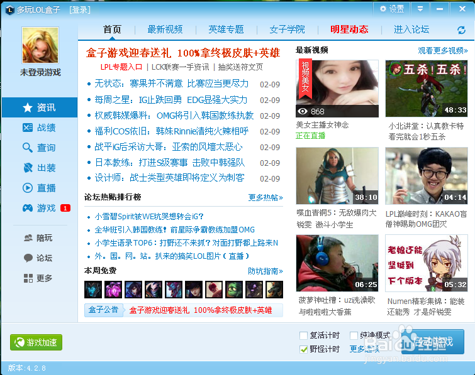Open the 查询 search section
The width and height of the screenshot is (475, 375).
(x=40, y=148)
